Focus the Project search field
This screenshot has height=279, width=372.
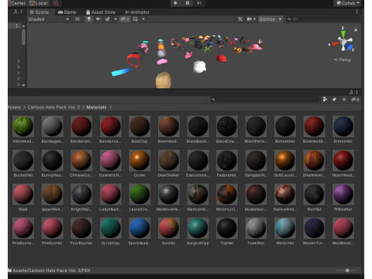coord(265,99)
